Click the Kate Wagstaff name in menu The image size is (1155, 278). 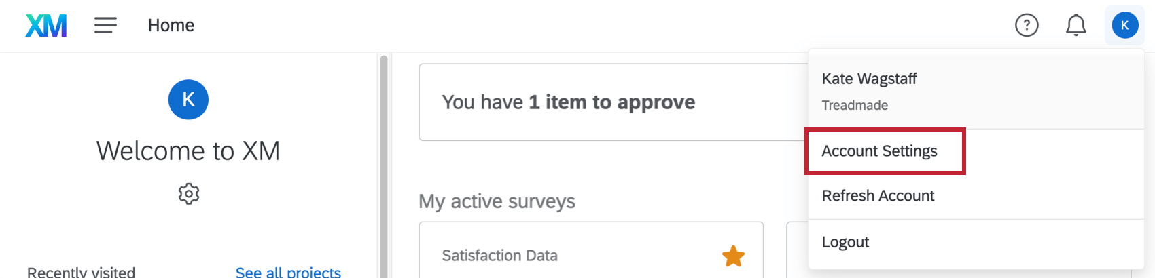point(869,79)
